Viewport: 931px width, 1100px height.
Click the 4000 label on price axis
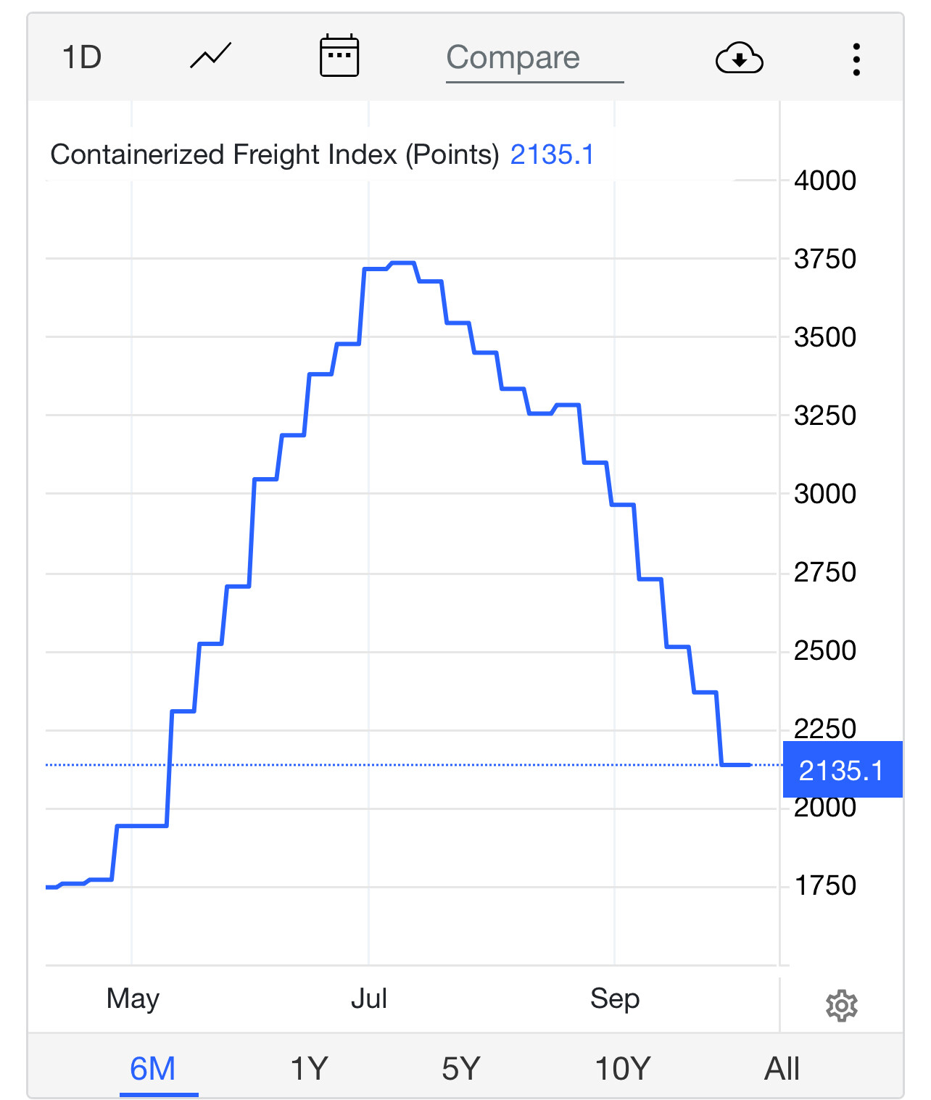pos(825,181)
